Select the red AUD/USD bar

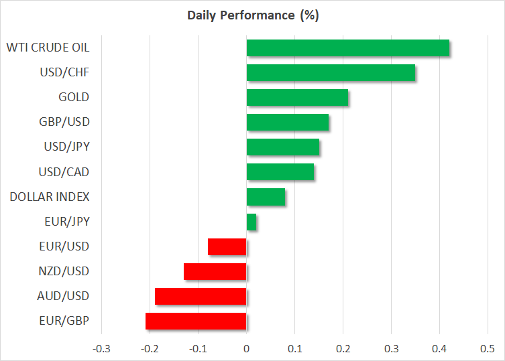click(201, 296)
